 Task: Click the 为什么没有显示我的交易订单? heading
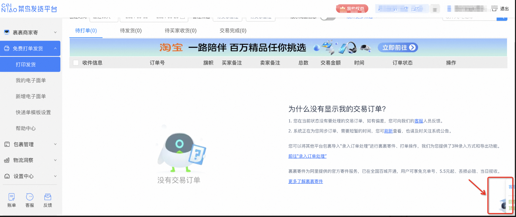tap(337, 109)
